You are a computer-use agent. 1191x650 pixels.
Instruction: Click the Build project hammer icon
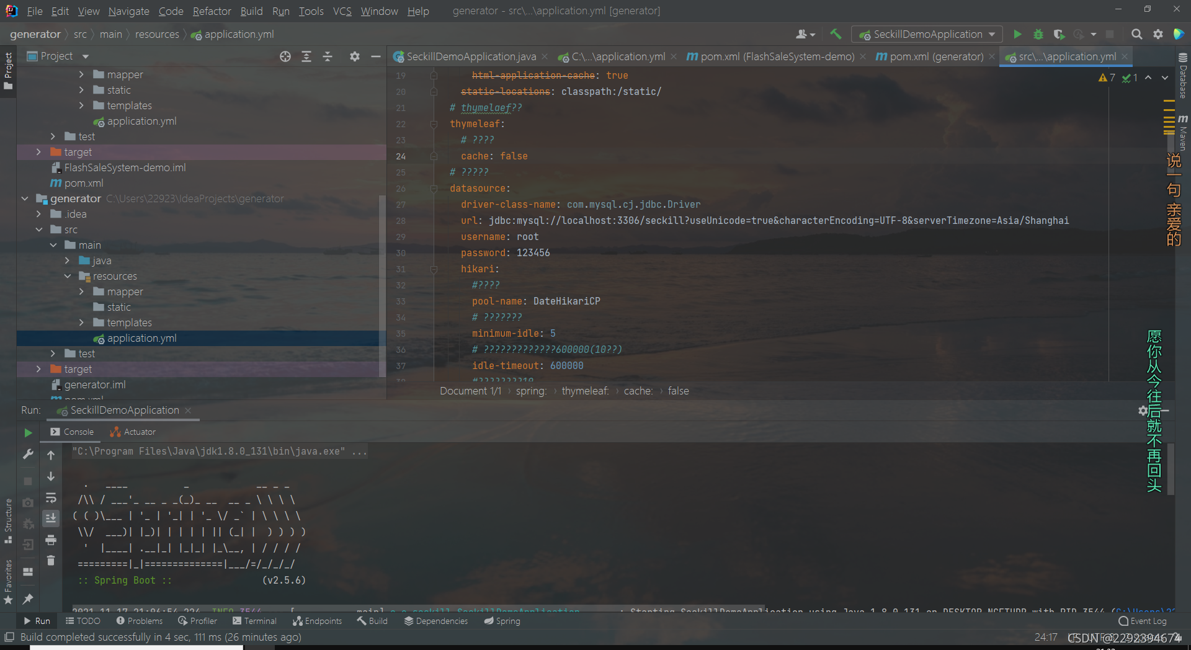836,34
